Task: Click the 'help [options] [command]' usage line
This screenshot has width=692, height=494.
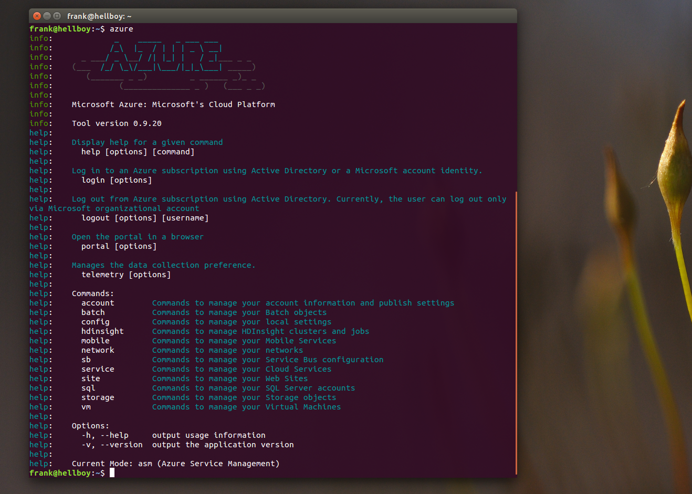Action: [138, 152]
